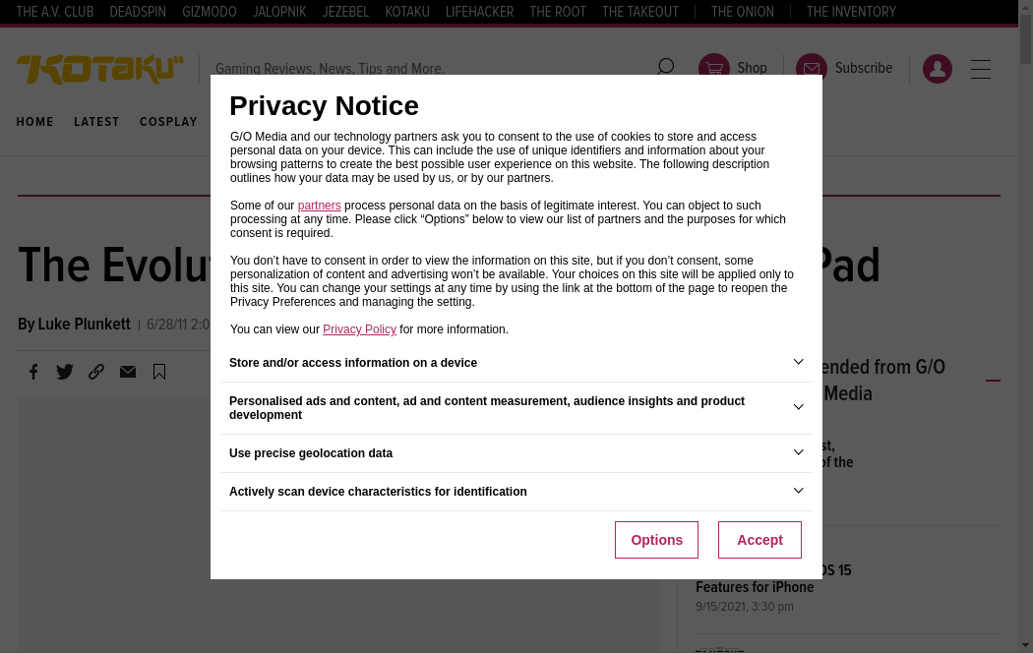Expand Use precise geolocation data section

coord(798,452)
